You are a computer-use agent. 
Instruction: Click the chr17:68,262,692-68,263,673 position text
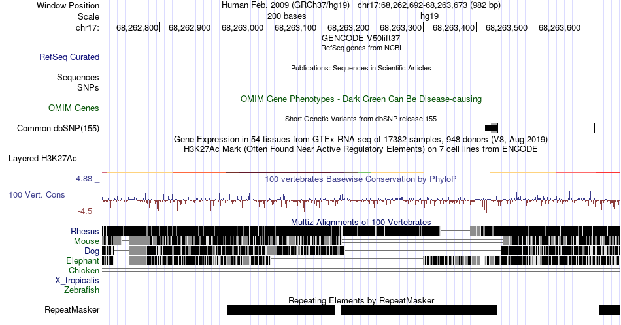point(429,5)
